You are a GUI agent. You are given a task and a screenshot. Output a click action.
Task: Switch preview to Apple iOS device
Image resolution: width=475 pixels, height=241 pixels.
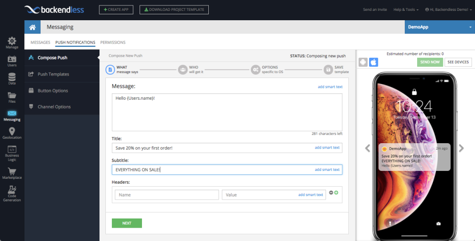(374, 62)
